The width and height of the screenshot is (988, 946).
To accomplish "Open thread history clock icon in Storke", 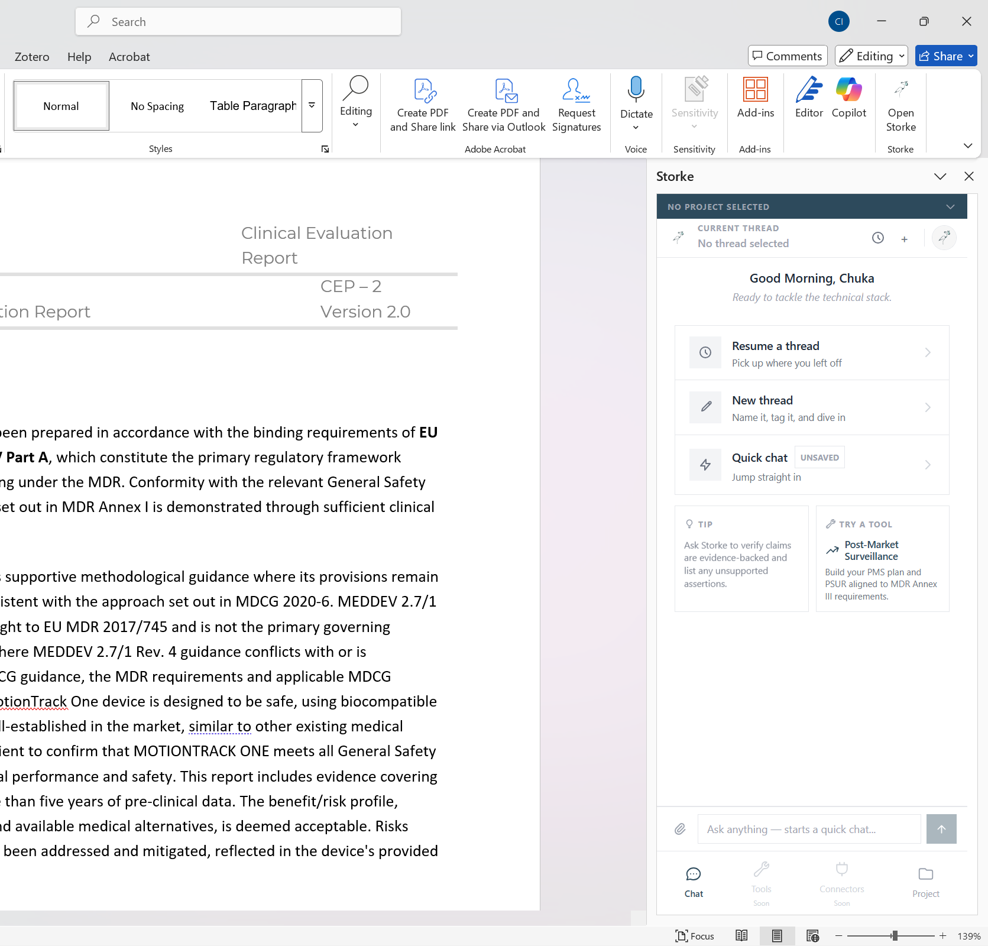I will 878,238.
